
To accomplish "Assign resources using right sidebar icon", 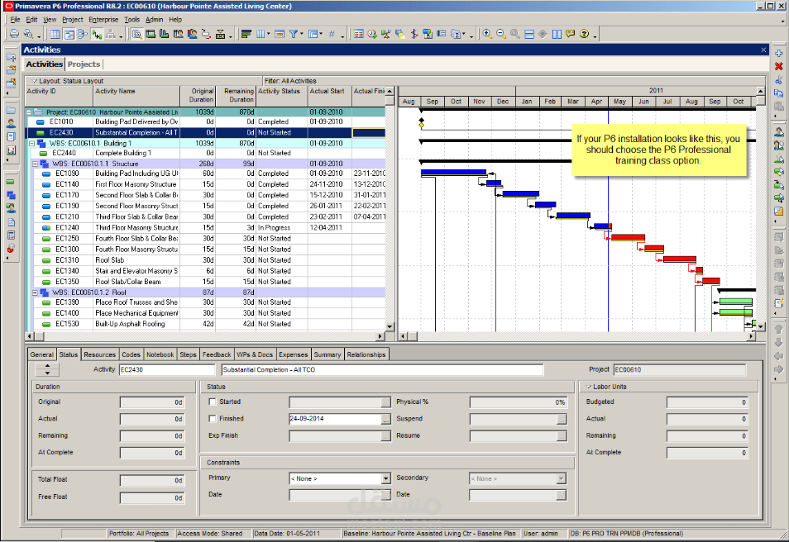I will tap(779, 132).
